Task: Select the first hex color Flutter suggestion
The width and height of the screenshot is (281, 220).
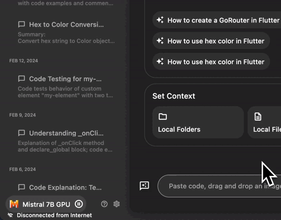Action: 211,41
